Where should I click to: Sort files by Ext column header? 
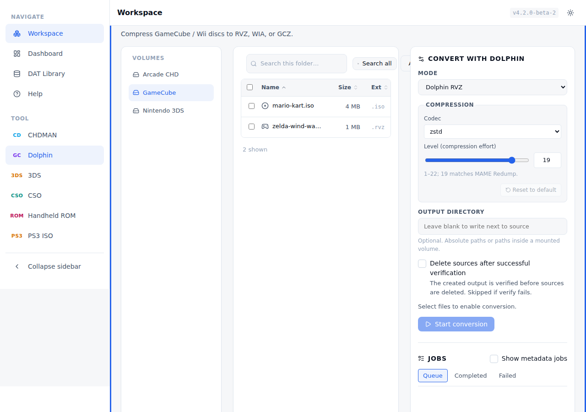[x=380, y=87]
